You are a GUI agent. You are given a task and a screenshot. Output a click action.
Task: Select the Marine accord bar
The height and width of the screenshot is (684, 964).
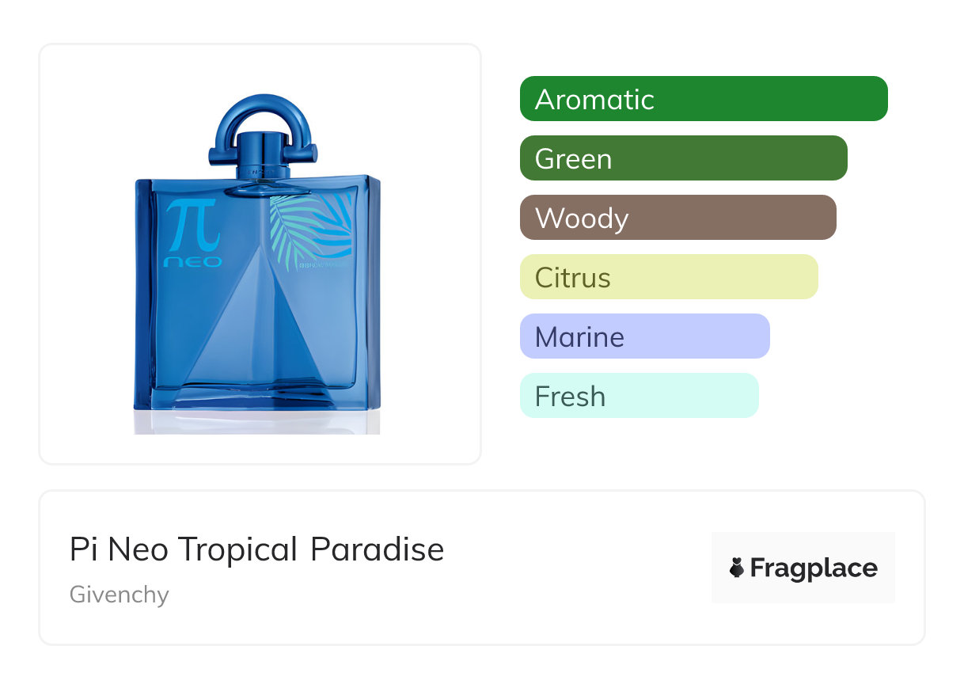tap(644, 336)
